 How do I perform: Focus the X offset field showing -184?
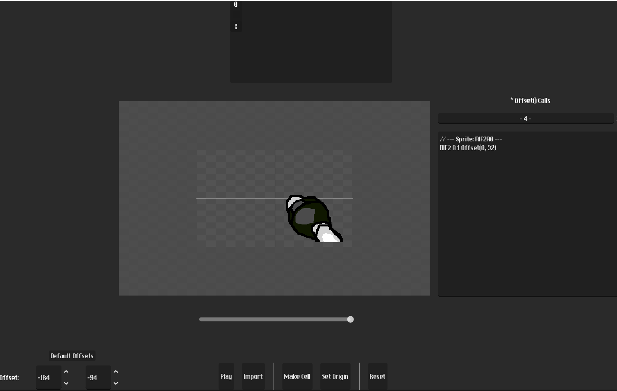coord(48,377)
